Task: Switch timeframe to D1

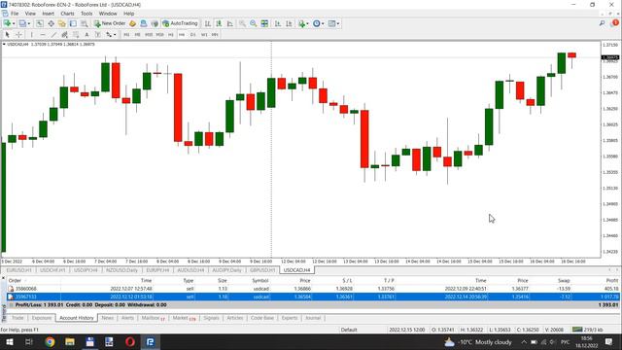Action: 192,35
